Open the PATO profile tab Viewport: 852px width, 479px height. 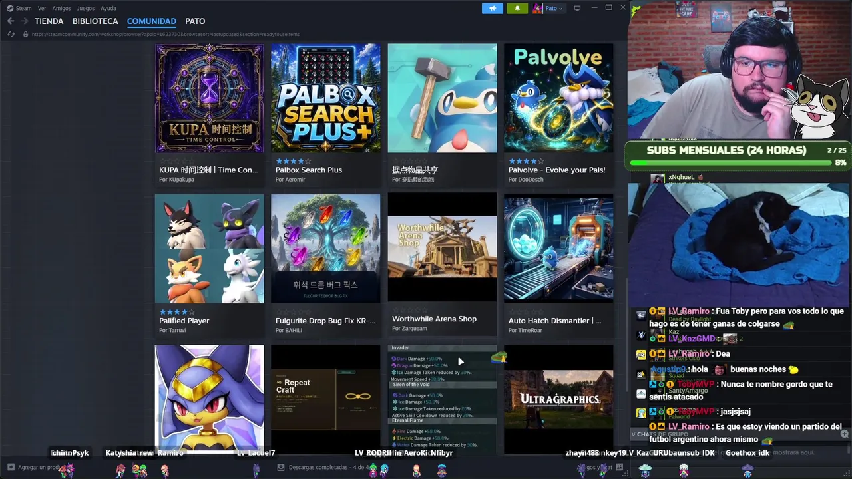click(195, 21)
